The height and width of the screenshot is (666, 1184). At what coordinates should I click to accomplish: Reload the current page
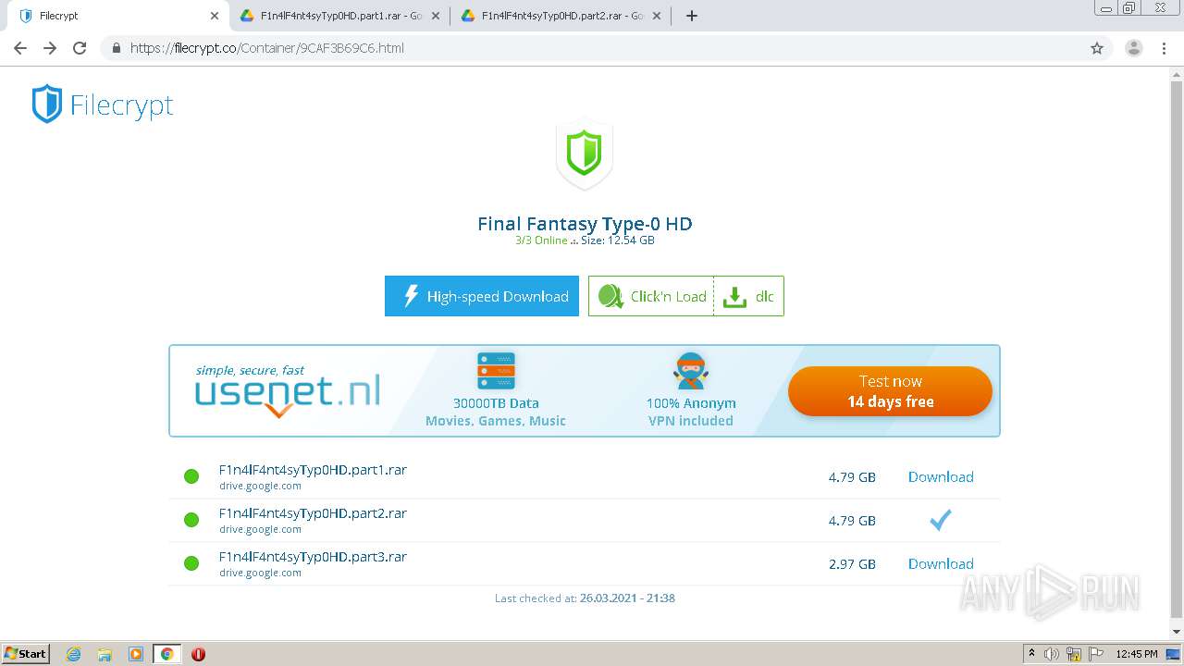[80, 48]
